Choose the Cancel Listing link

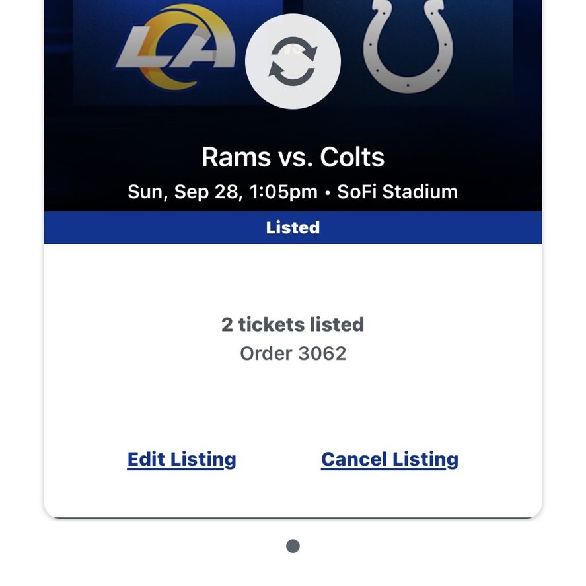390,459
